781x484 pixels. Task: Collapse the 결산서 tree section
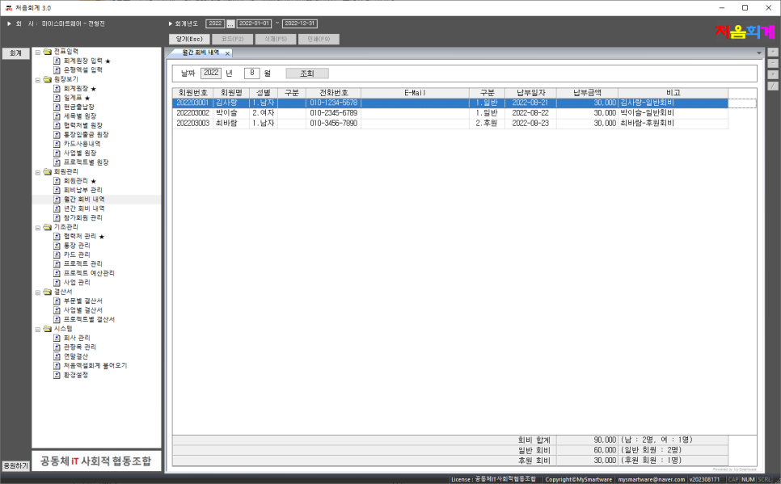pos(37,292)
